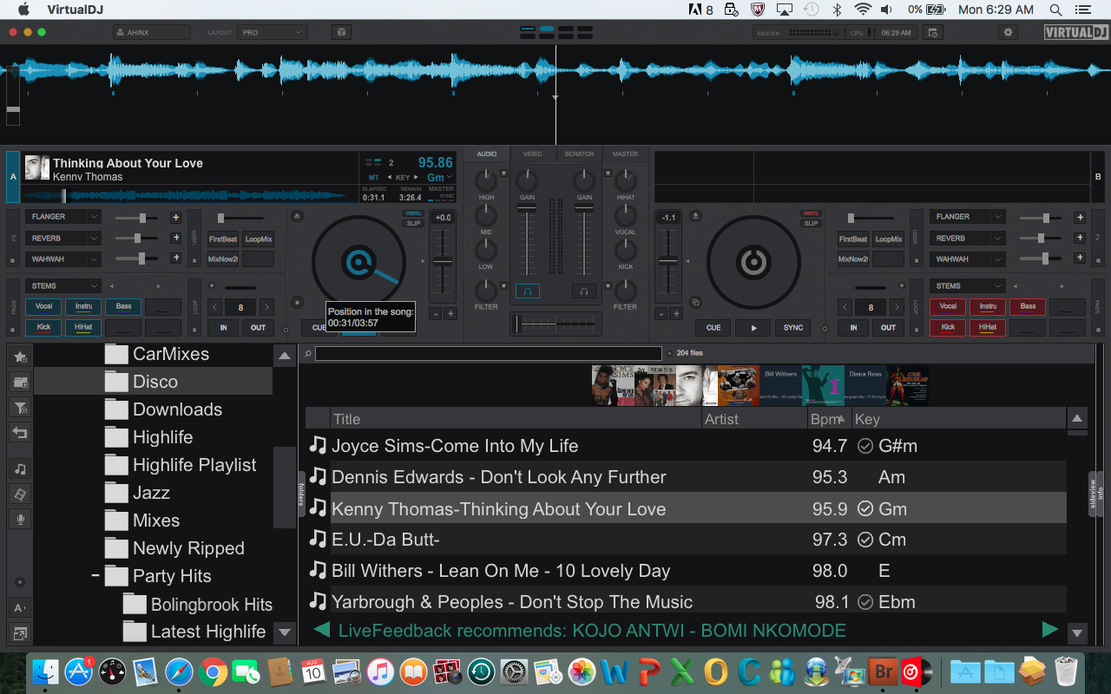This screenshot has width=1111, height=694.
Task: Click the browser search field
Action: pos(489,354)
